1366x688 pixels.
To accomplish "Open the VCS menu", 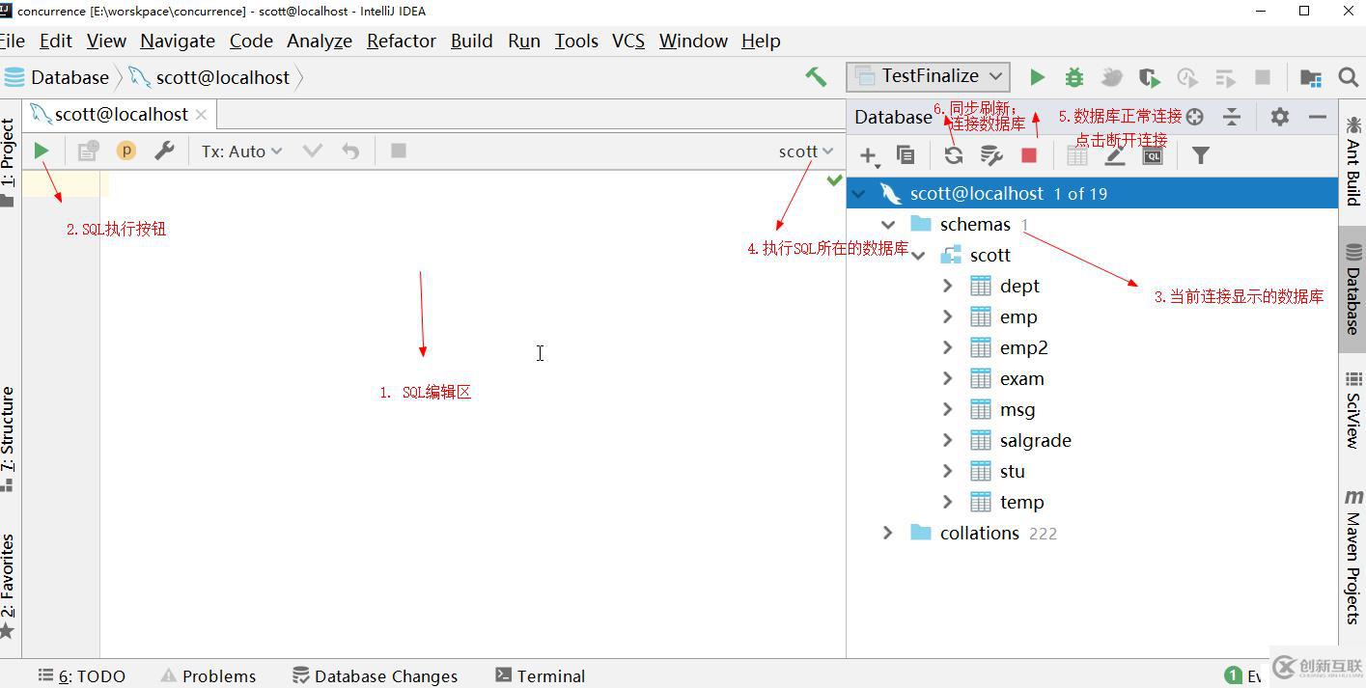I will point(628,41).
